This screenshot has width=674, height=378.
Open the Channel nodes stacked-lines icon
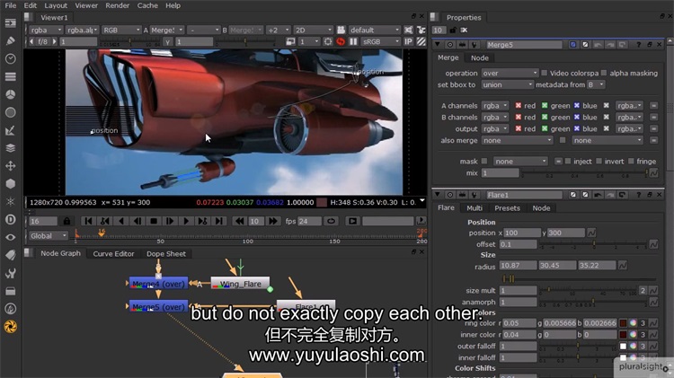pos(10,76)
